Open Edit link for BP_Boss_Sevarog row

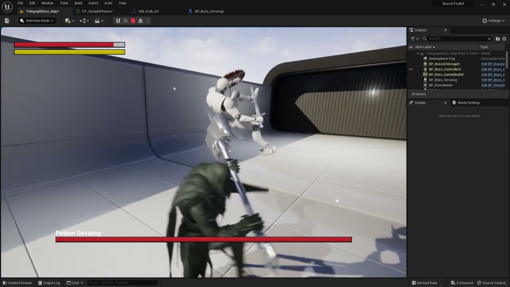[x=493, y=80]
